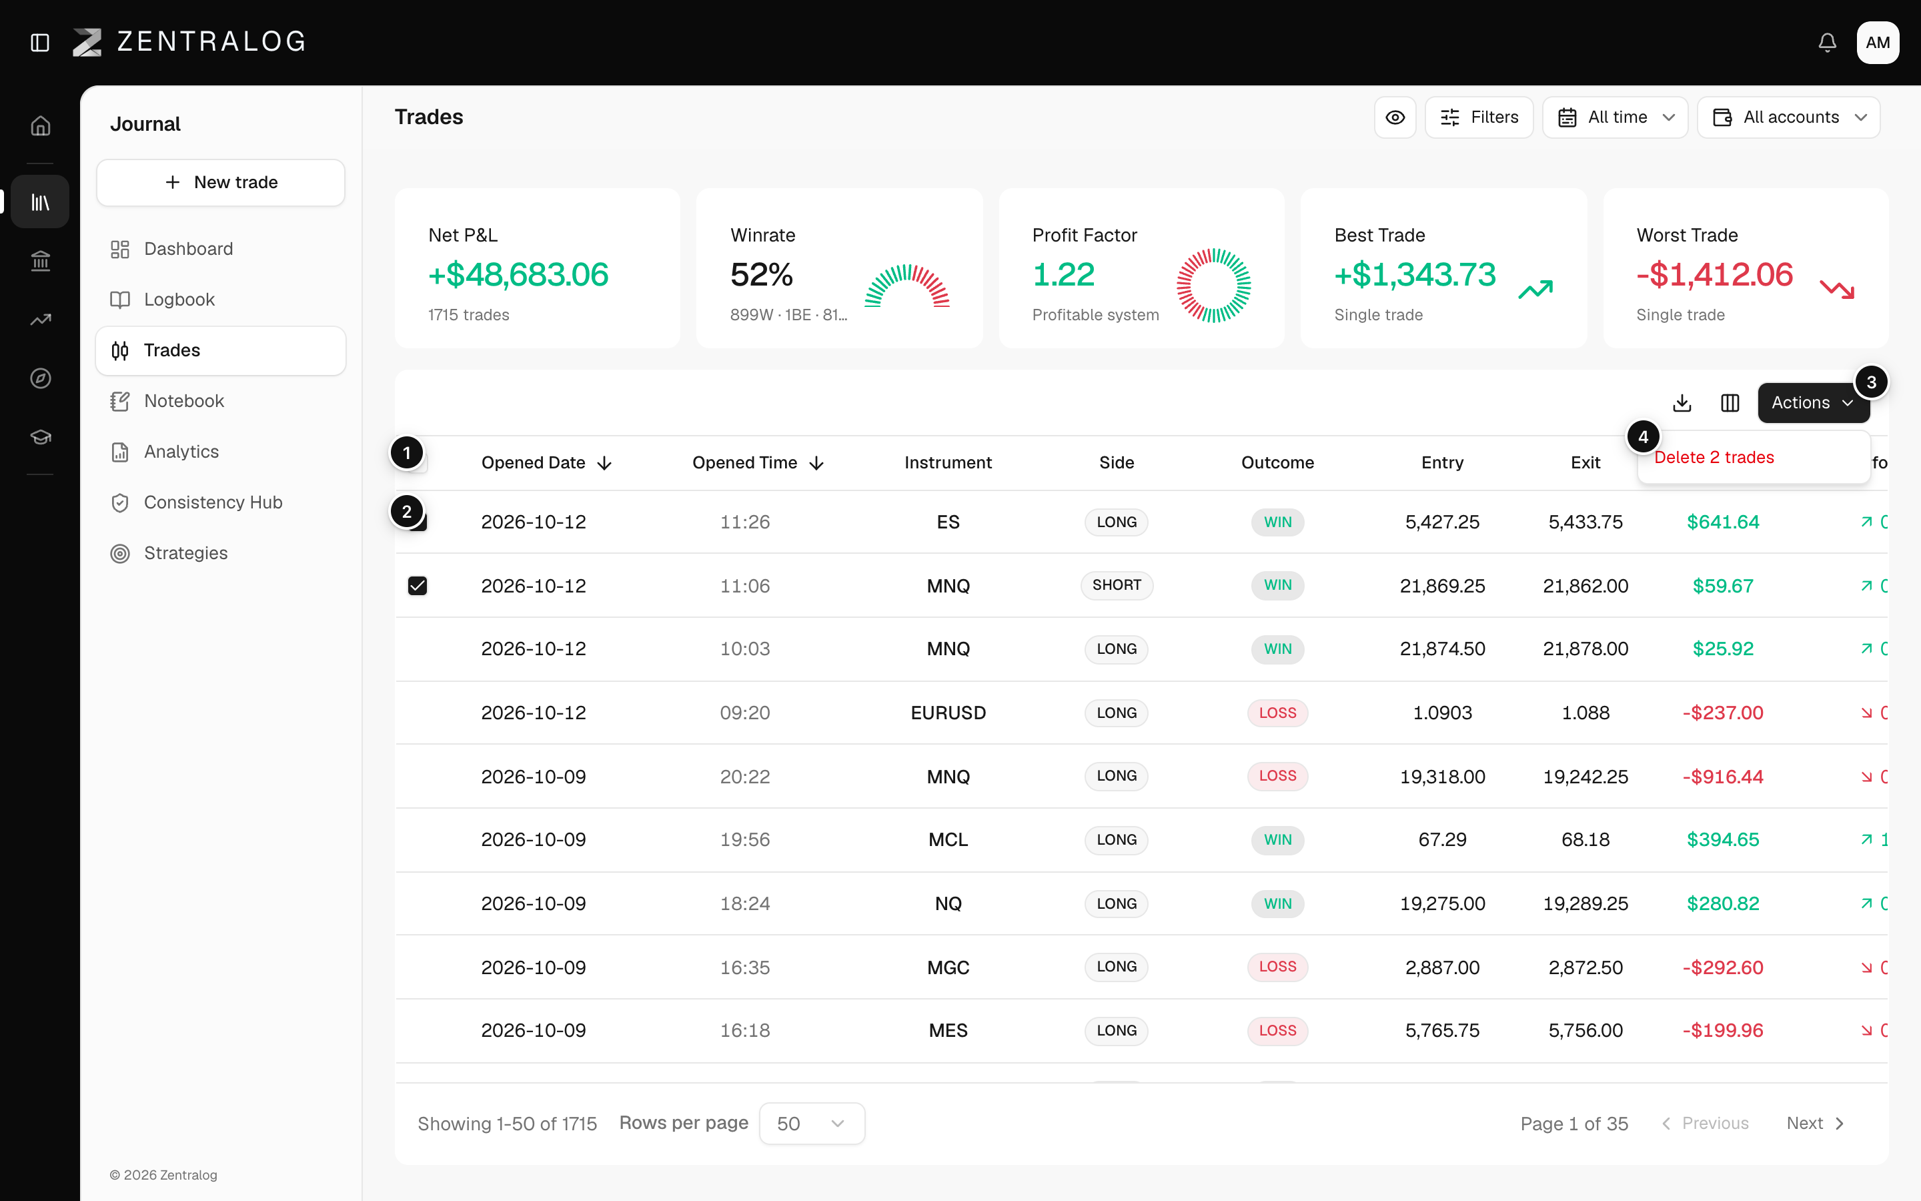Toggle the eye visibility button

pyautogui.click(x=1395, y=117)
